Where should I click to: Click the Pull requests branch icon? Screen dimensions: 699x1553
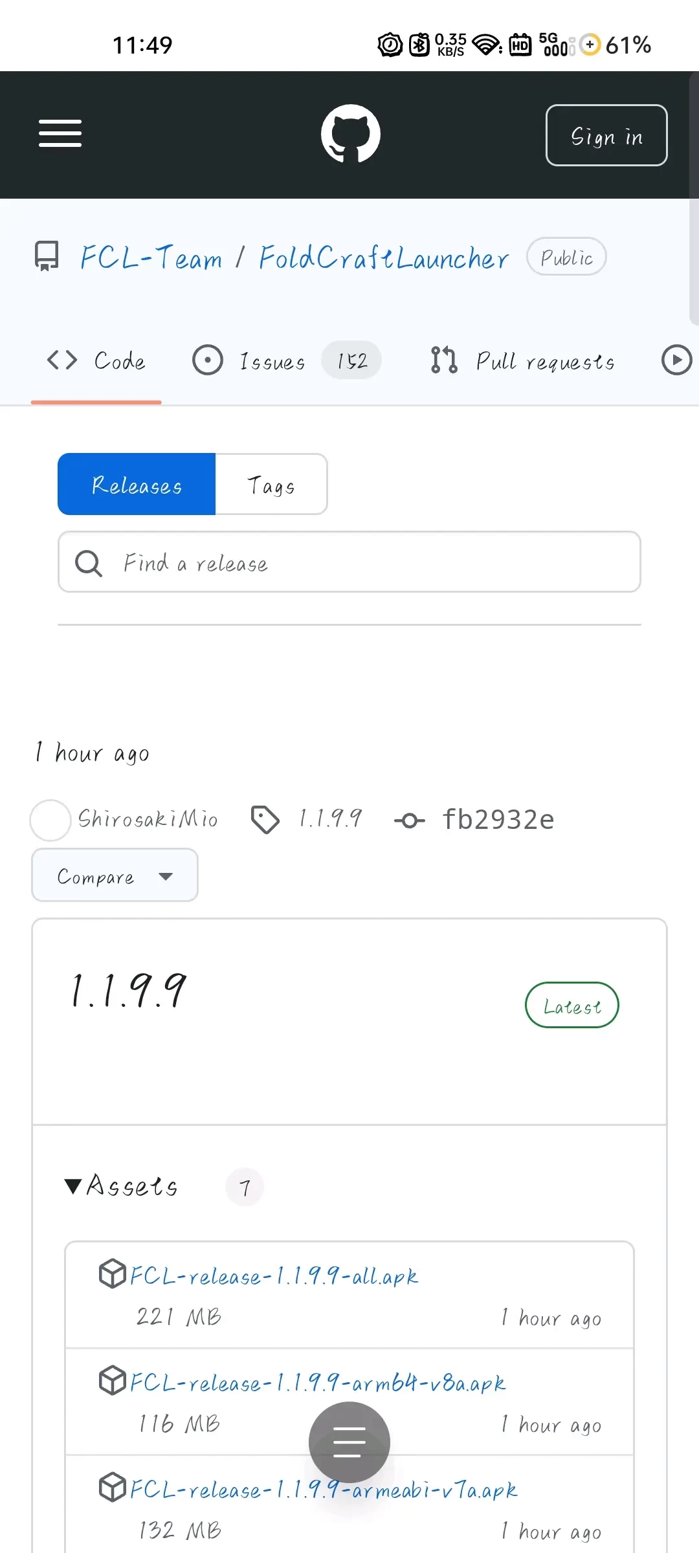point(444,360)
